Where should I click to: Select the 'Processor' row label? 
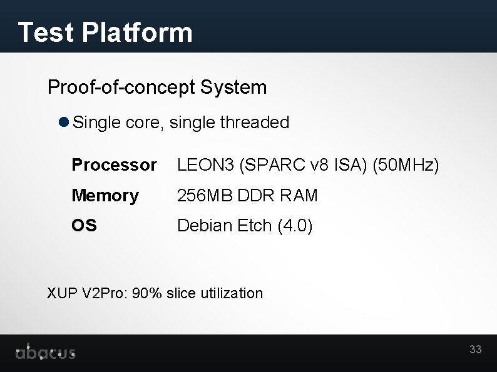click(x=114, y=165)
